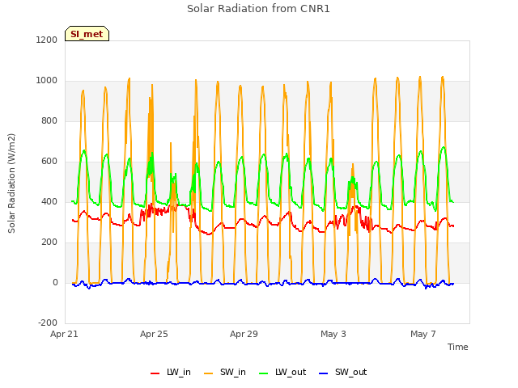The height and width of the screenshot is (388, 518).
Task: Click the SI_met label tag
Action: (x=87, y=34)
